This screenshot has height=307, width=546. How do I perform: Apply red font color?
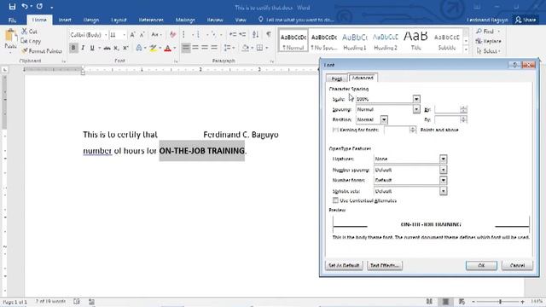pyautogui.click(x=168, y=48)
